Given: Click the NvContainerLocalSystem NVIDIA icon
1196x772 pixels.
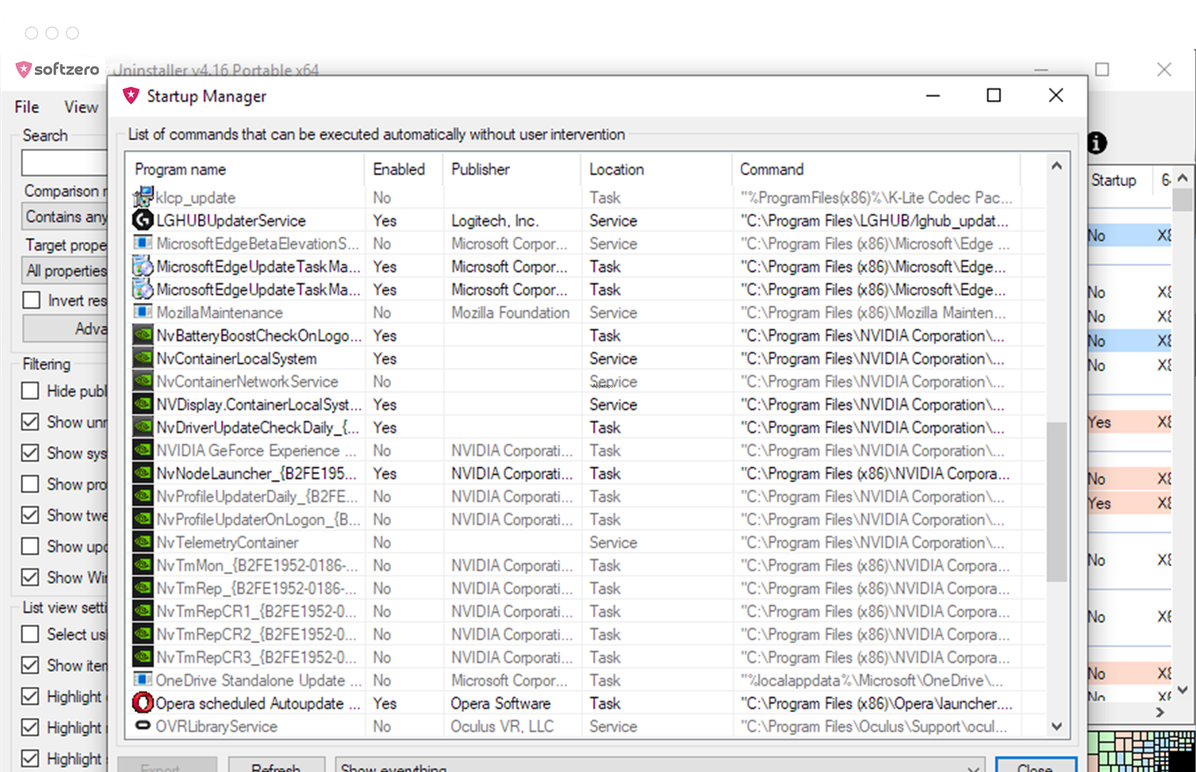Looking at the screenshot, I should click(x=143, y=358).
